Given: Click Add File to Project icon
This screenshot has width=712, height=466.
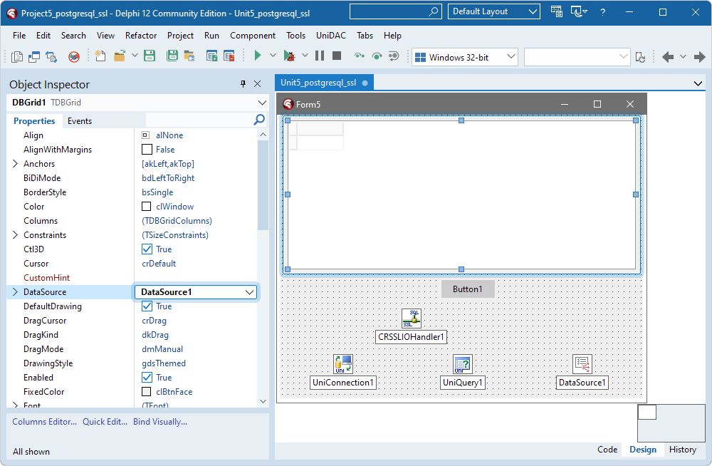Looking at the screenshot, I should click(x=211, y=56).
